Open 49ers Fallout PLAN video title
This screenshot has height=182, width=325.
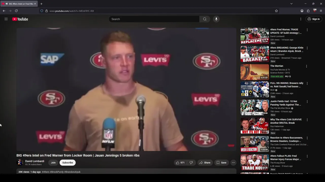pos(286,157)
